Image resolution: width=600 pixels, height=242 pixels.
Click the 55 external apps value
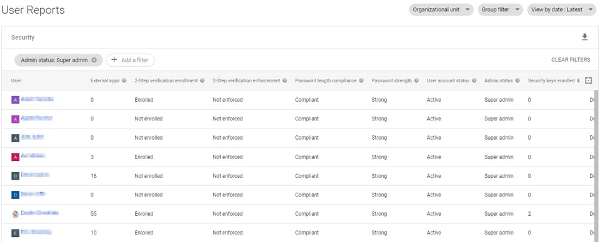(93, 214)
